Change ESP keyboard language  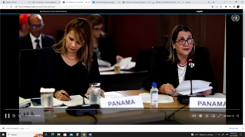point(227,135)
